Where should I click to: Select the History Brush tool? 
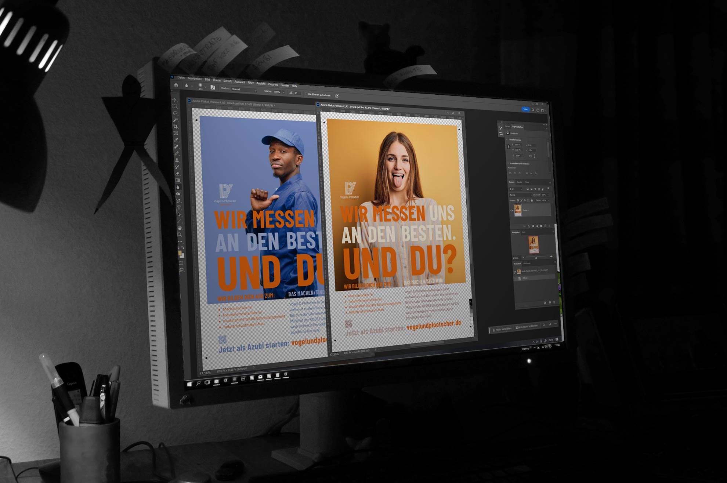[177, 167]
